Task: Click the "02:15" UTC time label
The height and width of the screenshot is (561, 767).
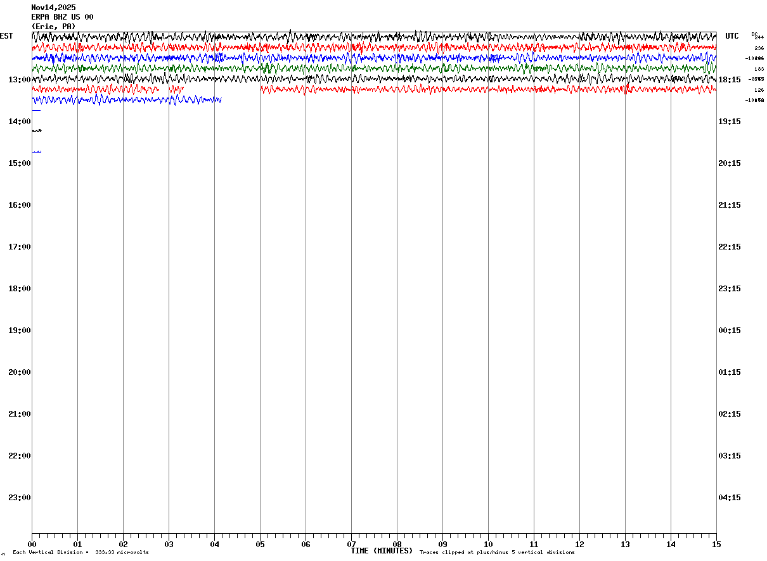Action: (x=729, y=414)
